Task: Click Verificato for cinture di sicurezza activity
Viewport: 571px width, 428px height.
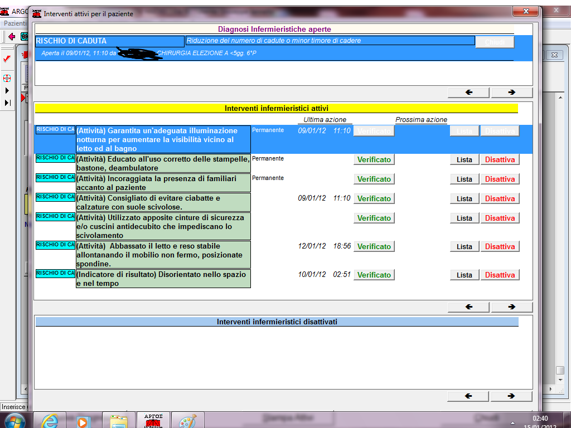Action: (x=374, y=218)
